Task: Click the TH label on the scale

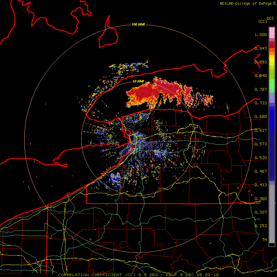Action: coord(264,240)
